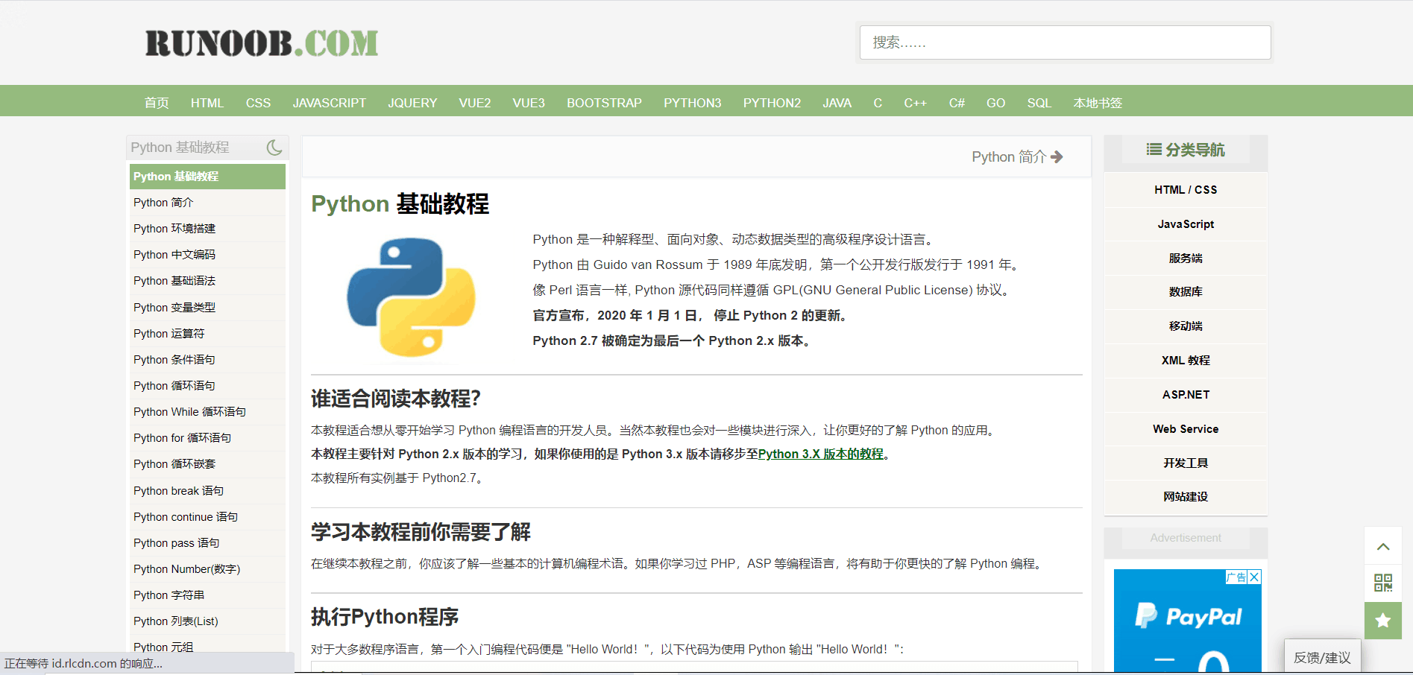Click the back-to-top arrow icon

tap(1383, 546)
